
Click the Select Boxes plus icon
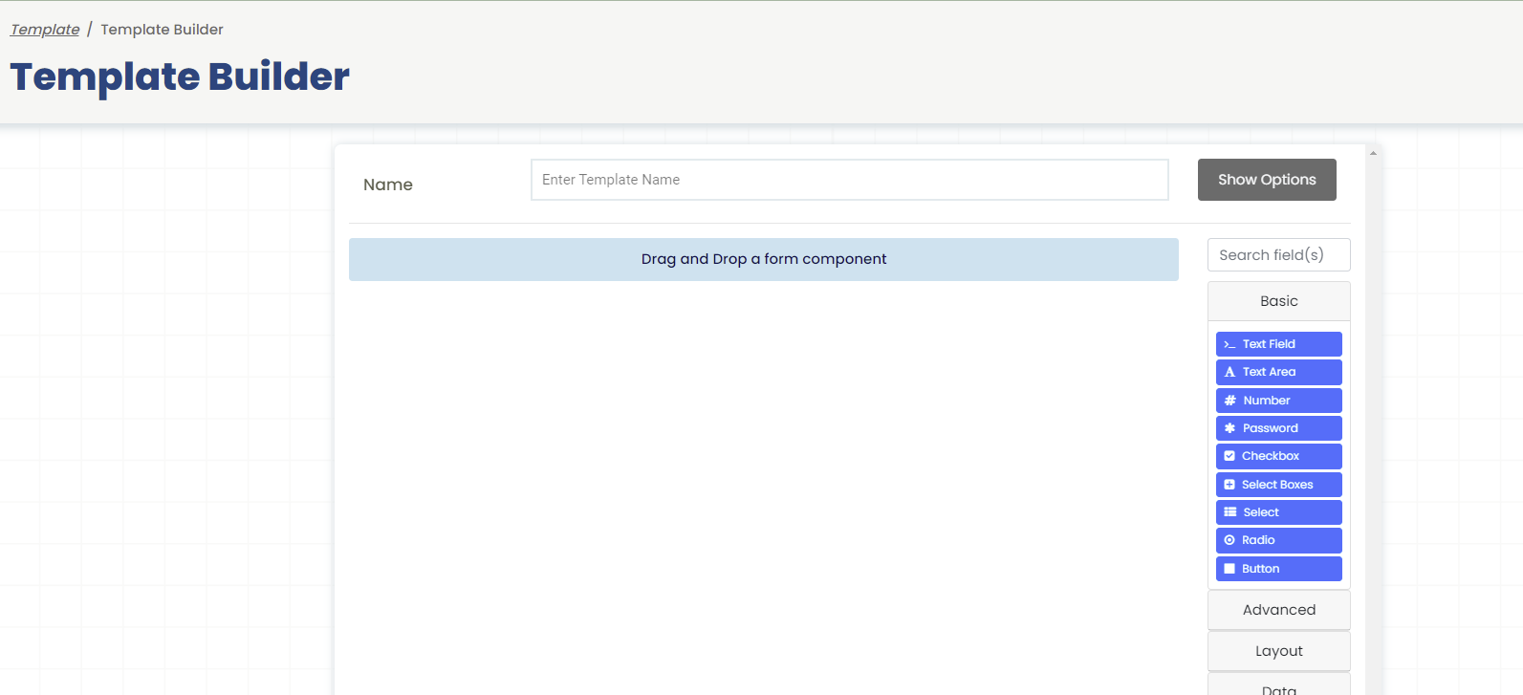[1229, 485]
